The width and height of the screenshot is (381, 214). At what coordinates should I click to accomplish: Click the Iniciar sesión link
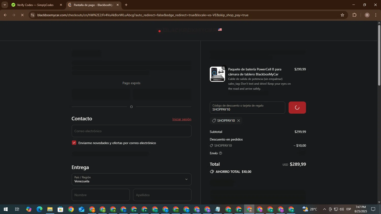(x=182, y=119)
